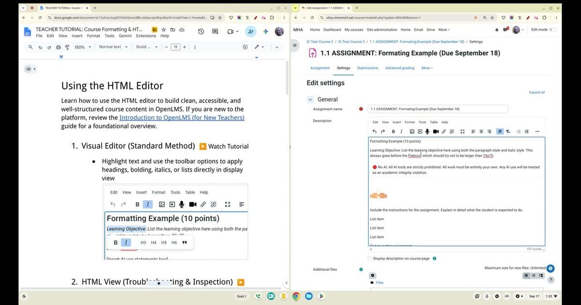Search menus with magnifier in Docs toolbar
The height and width of the screenshot is (305, 581).
coord(31,47)
